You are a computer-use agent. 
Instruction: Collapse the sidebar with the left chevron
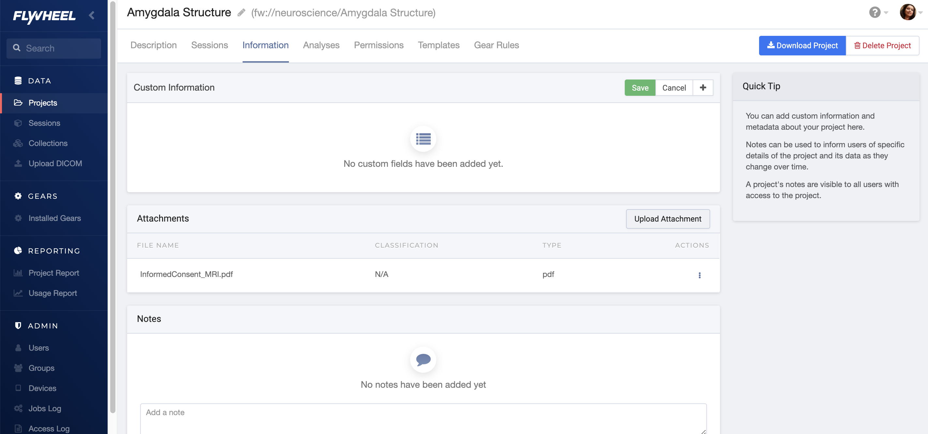[x=92, y=15]
